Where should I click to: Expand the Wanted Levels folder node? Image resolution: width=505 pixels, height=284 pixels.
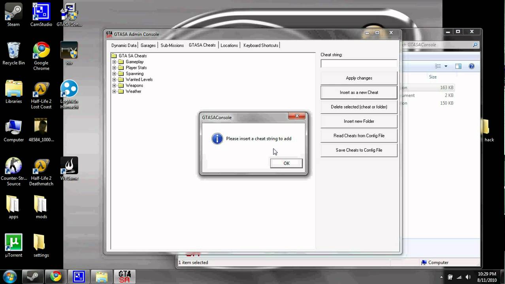coord(114,80)
